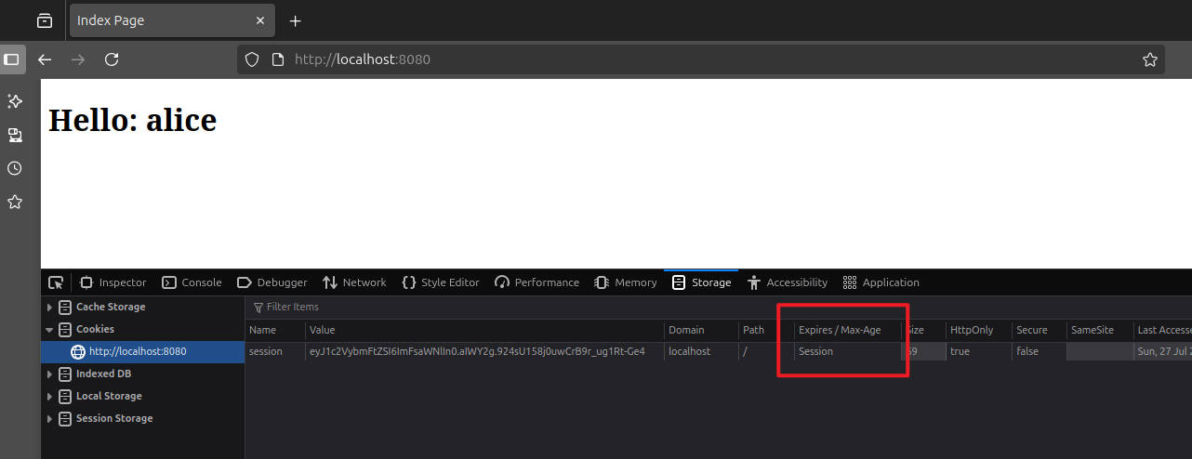Click the recent tabs icon left of Index Page

tap(45, 20)
